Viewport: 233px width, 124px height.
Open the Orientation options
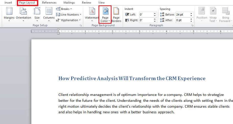pos(23,14)
